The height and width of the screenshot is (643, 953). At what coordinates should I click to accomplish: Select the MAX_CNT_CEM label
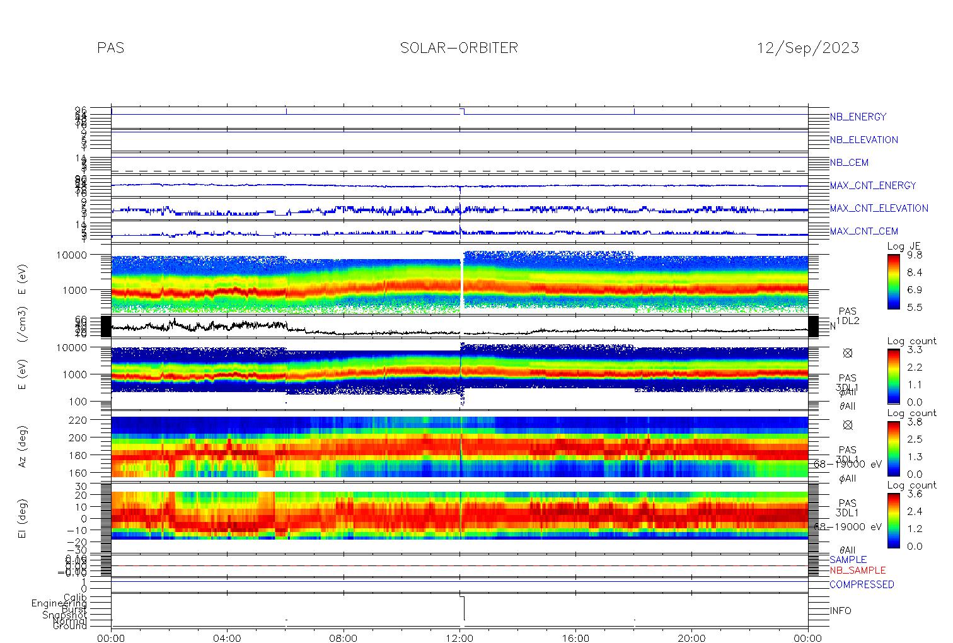(864, 231)
